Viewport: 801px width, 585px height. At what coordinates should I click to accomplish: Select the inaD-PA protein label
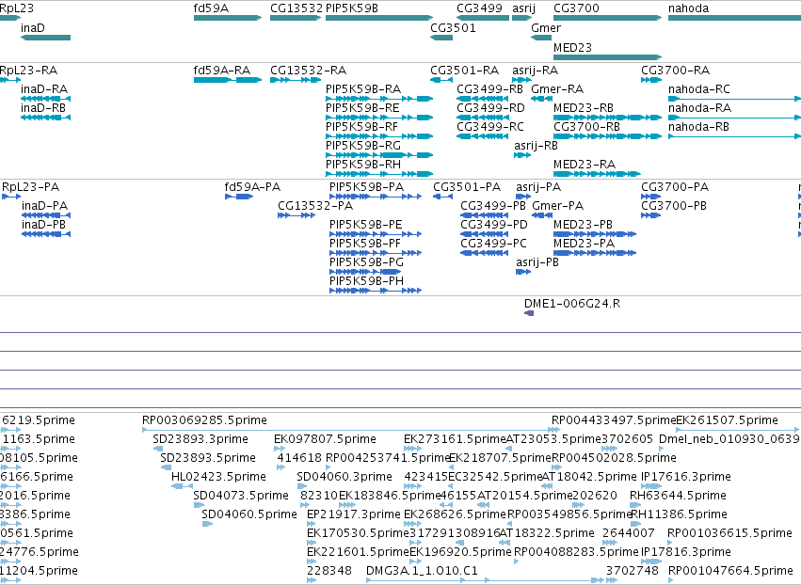pos(44,206)
